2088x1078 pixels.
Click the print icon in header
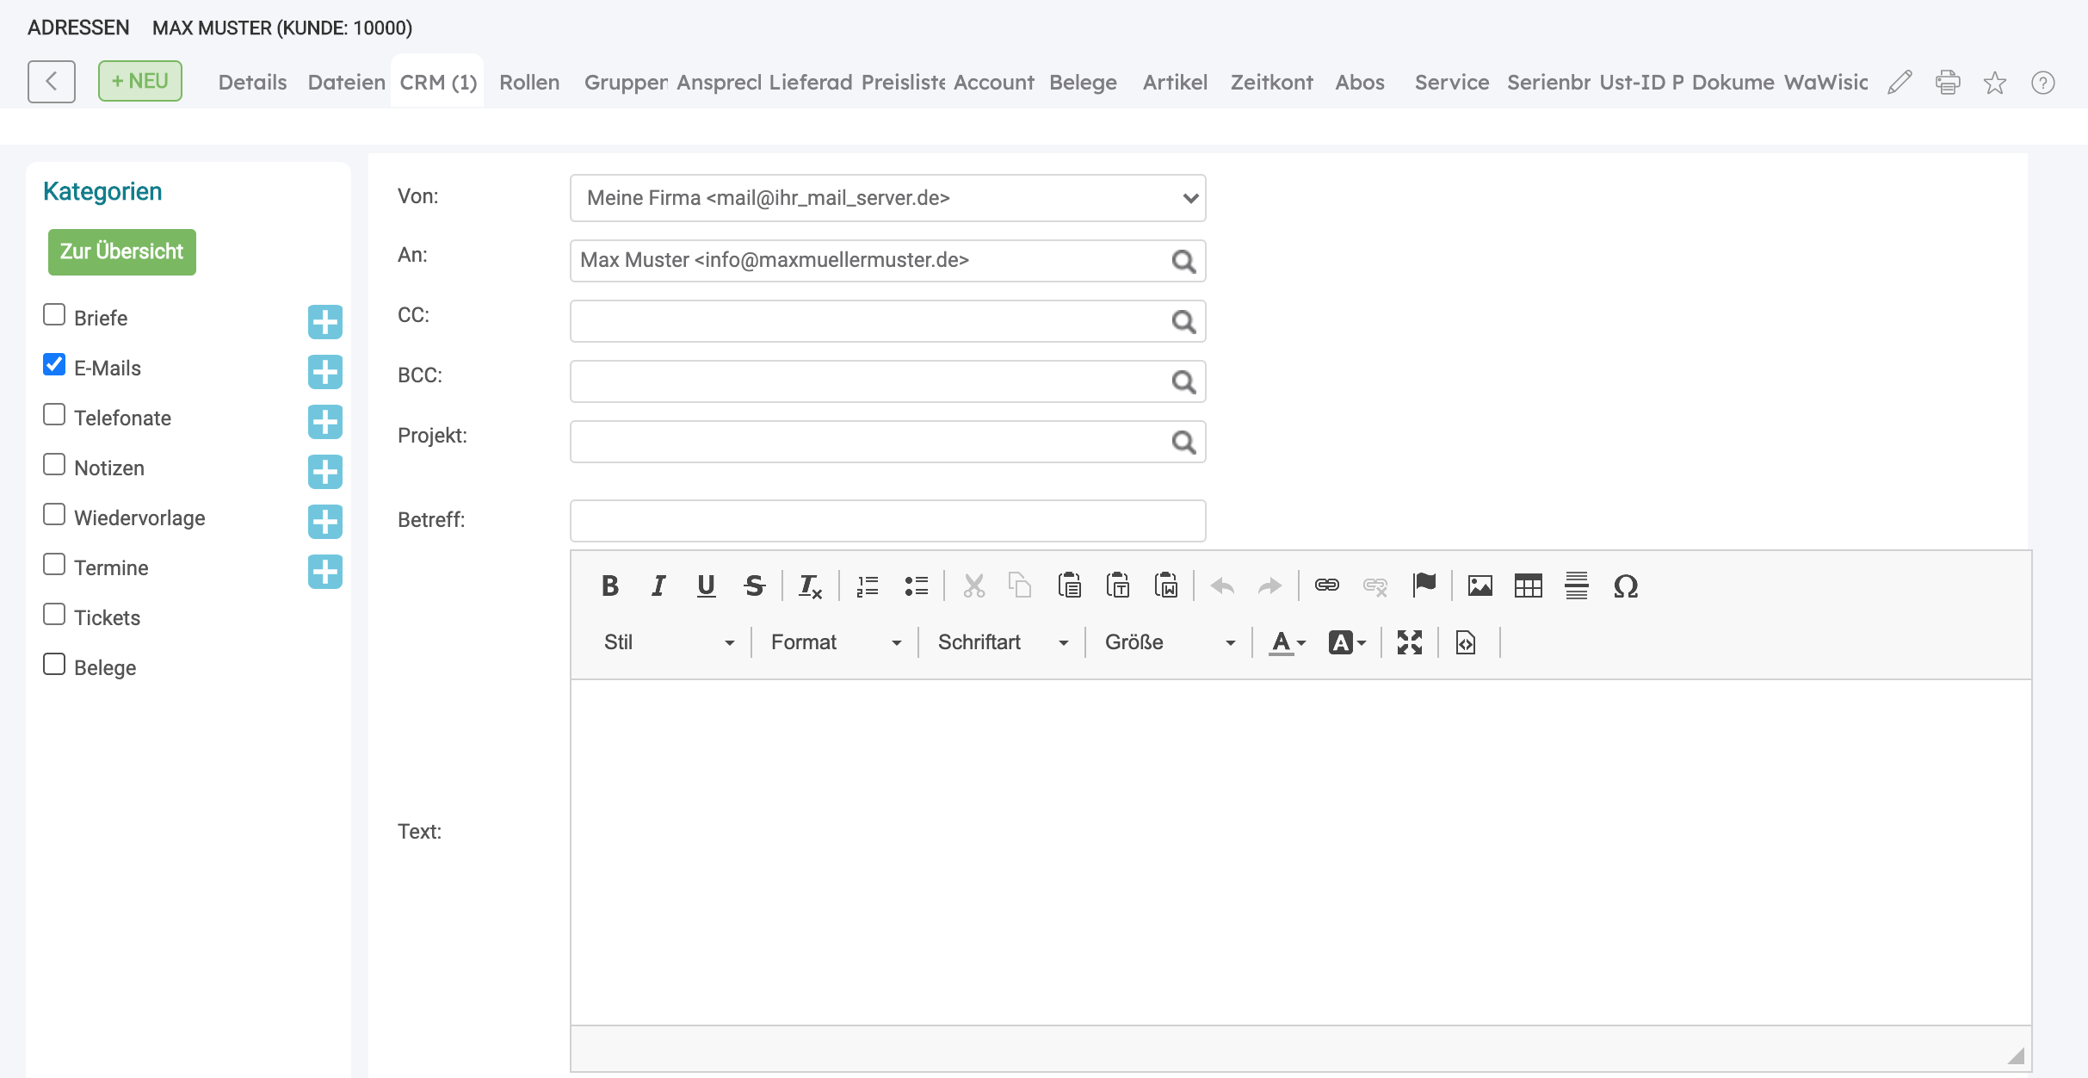click(1948, 83)
